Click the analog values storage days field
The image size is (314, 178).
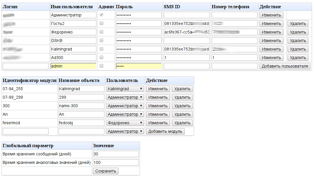pyautogui.click(x=116, y=162)
